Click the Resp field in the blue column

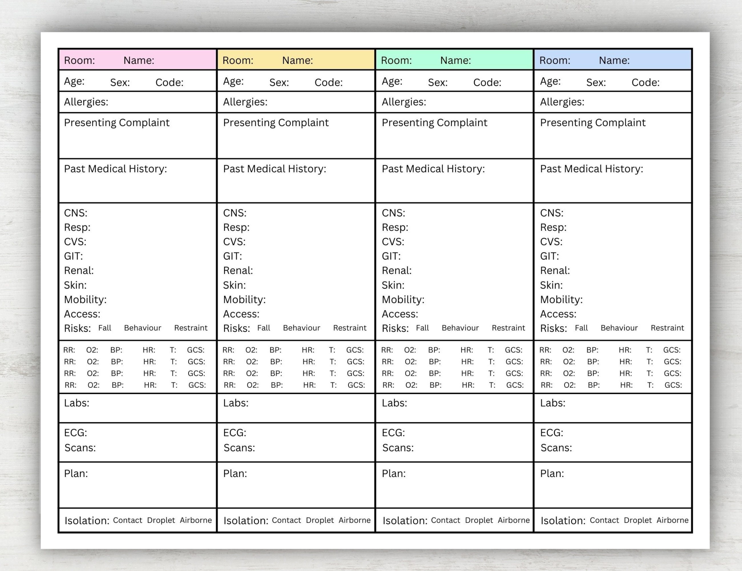pyautogui.click(x=553, y=227)
